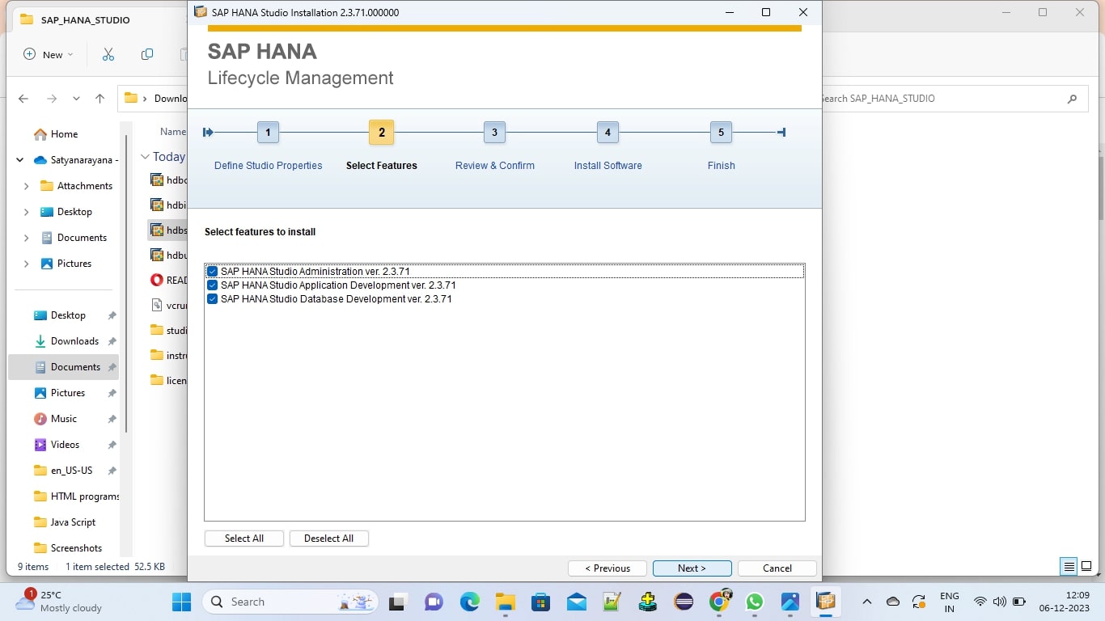Jump to step 1 Define Studio Properties
1105x621 pixels.
(x=268, y=133)
